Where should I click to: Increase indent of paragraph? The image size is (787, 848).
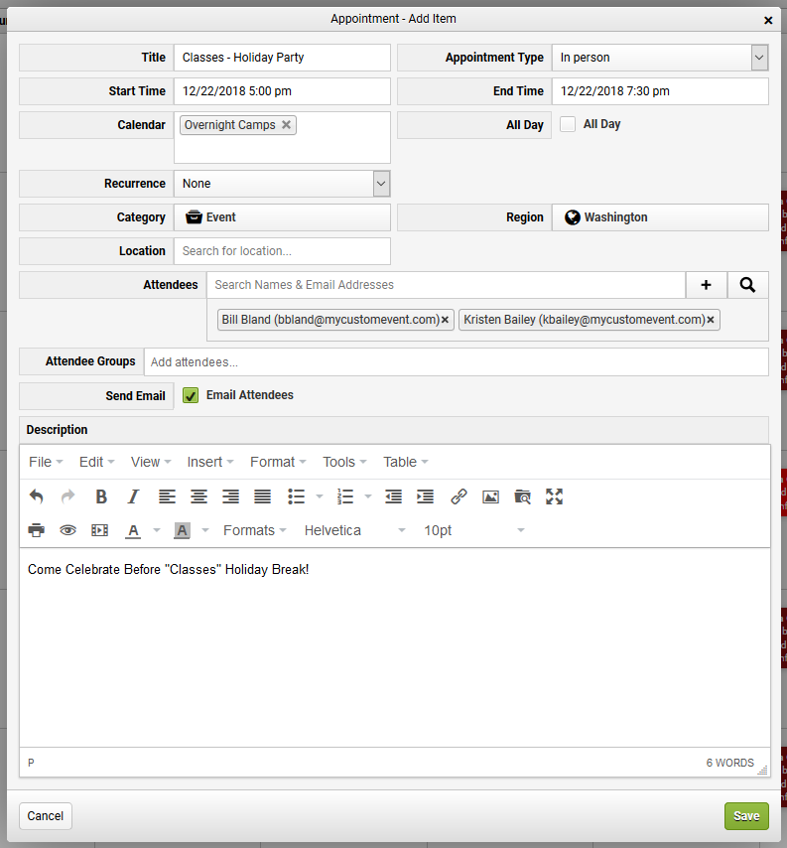[x=426, y=495]
